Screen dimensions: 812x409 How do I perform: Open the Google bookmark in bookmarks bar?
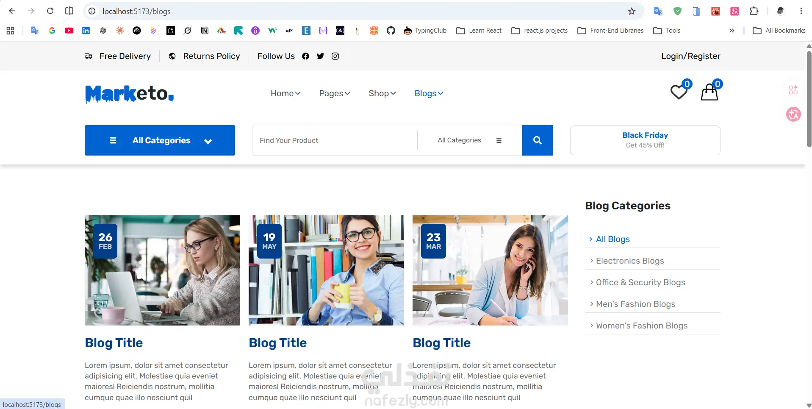coord(52,31)
